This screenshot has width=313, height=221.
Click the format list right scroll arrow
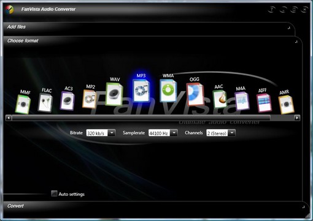[297, 118]
